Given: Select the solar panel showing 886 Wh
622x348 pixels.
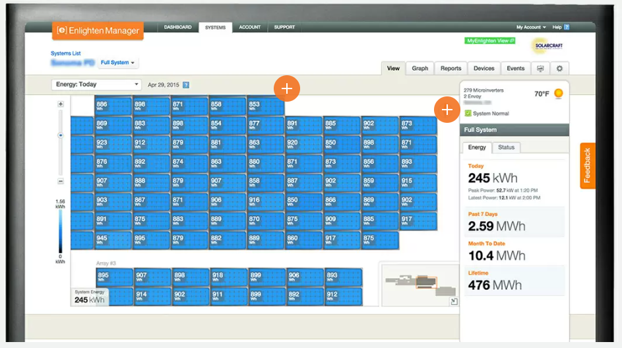Looking at the screenshot, I should click(x=113, y=106).
